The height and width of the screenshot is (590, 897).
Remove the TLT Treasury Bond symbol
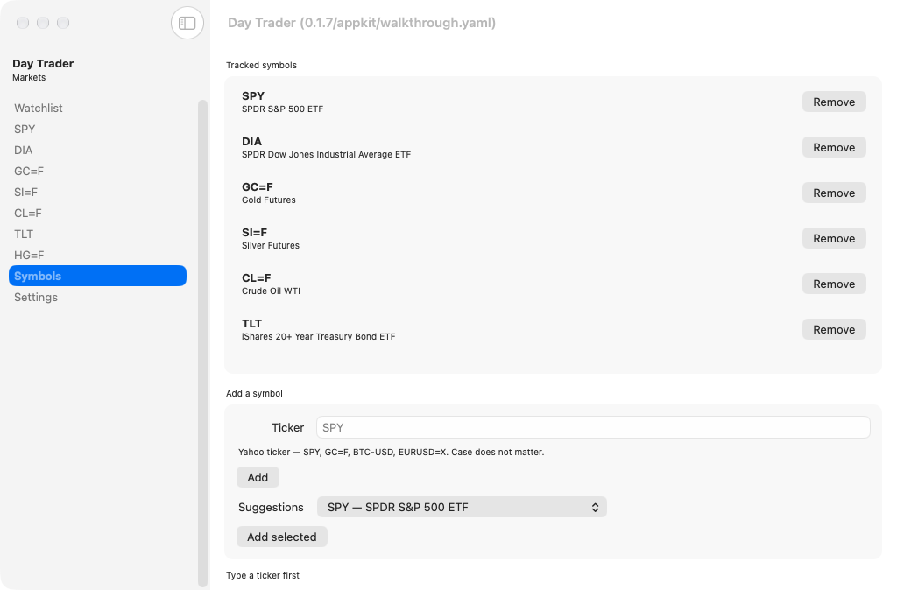click(834, 329)
